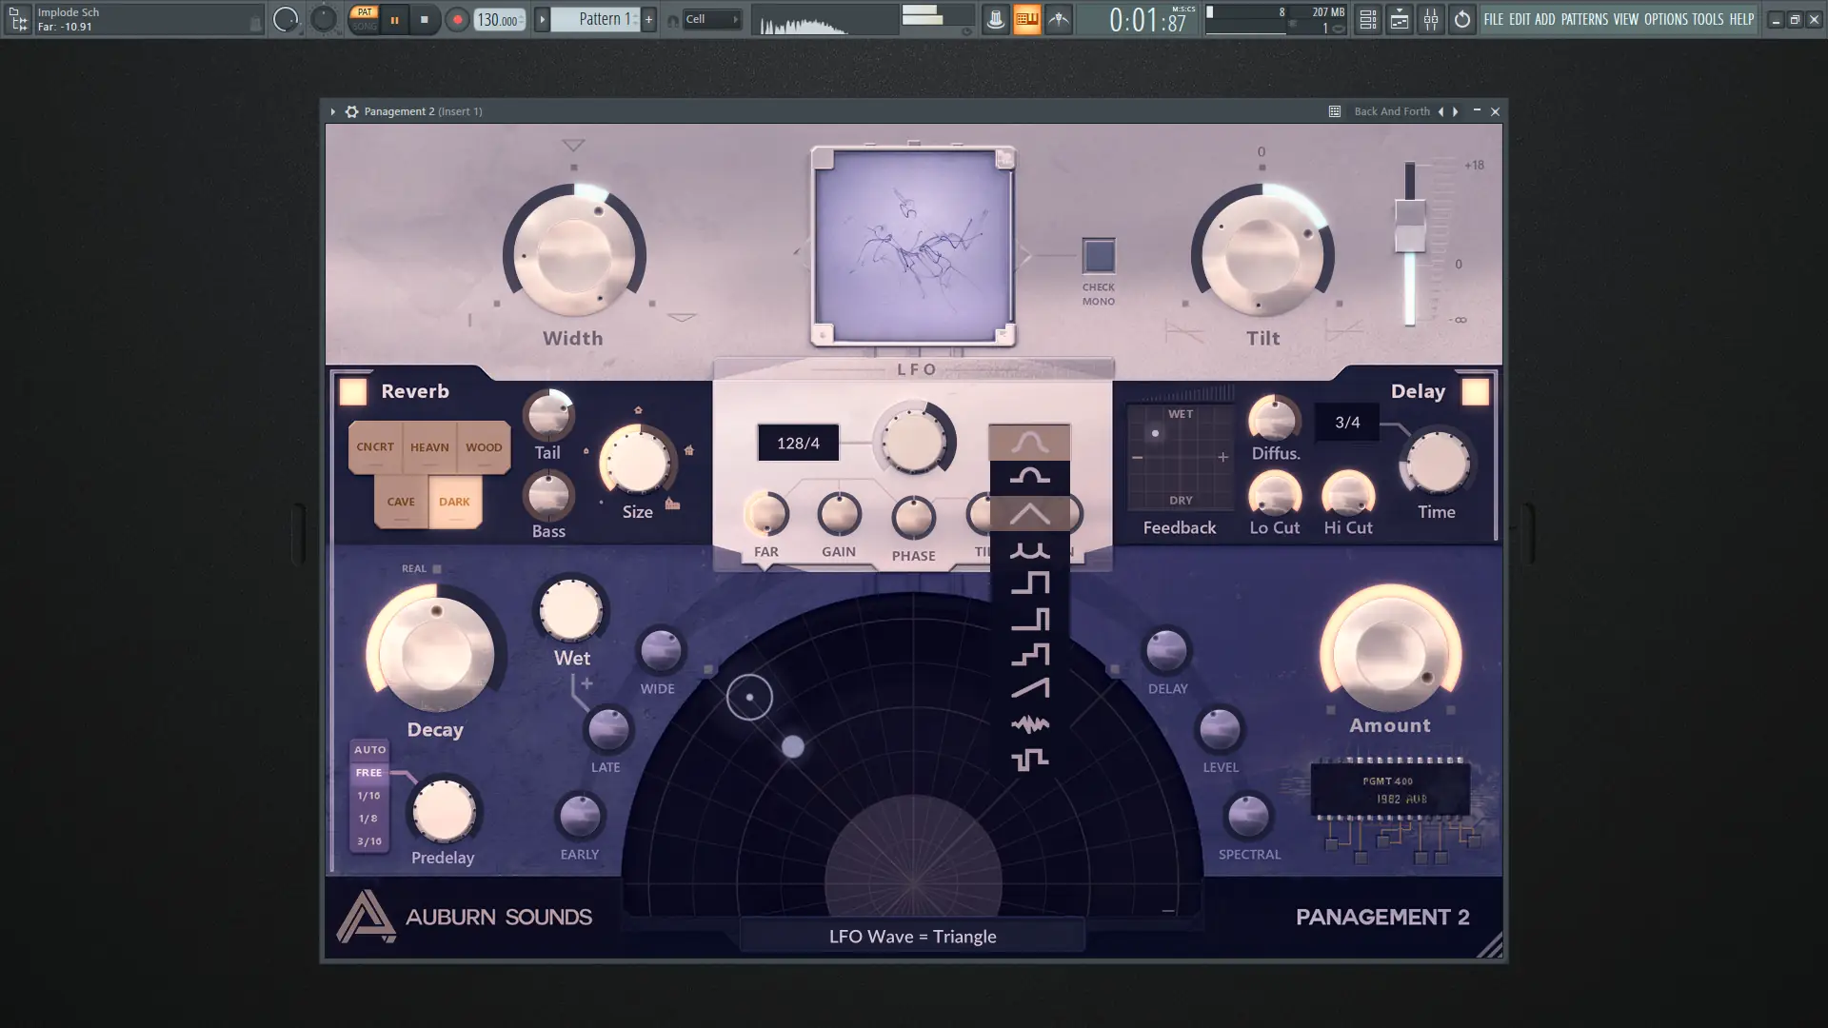Screen dimensions: 1828x1028
Task: Set predelay mode to 1/8
Action: click(x=368, y=819)
